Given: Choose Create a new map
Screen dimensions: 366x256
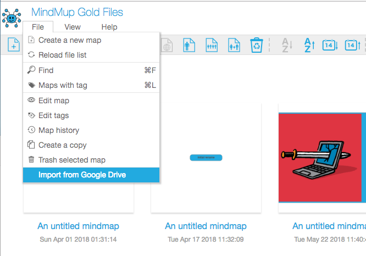Looking at the screenshot, I should [70, 40].
